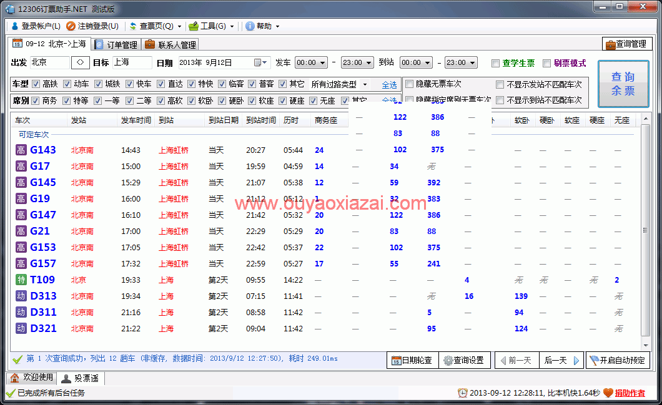Viewport: 662px width, 405px height.
Task: Click train number G143 in the list
Action: (x=43, y=150)
